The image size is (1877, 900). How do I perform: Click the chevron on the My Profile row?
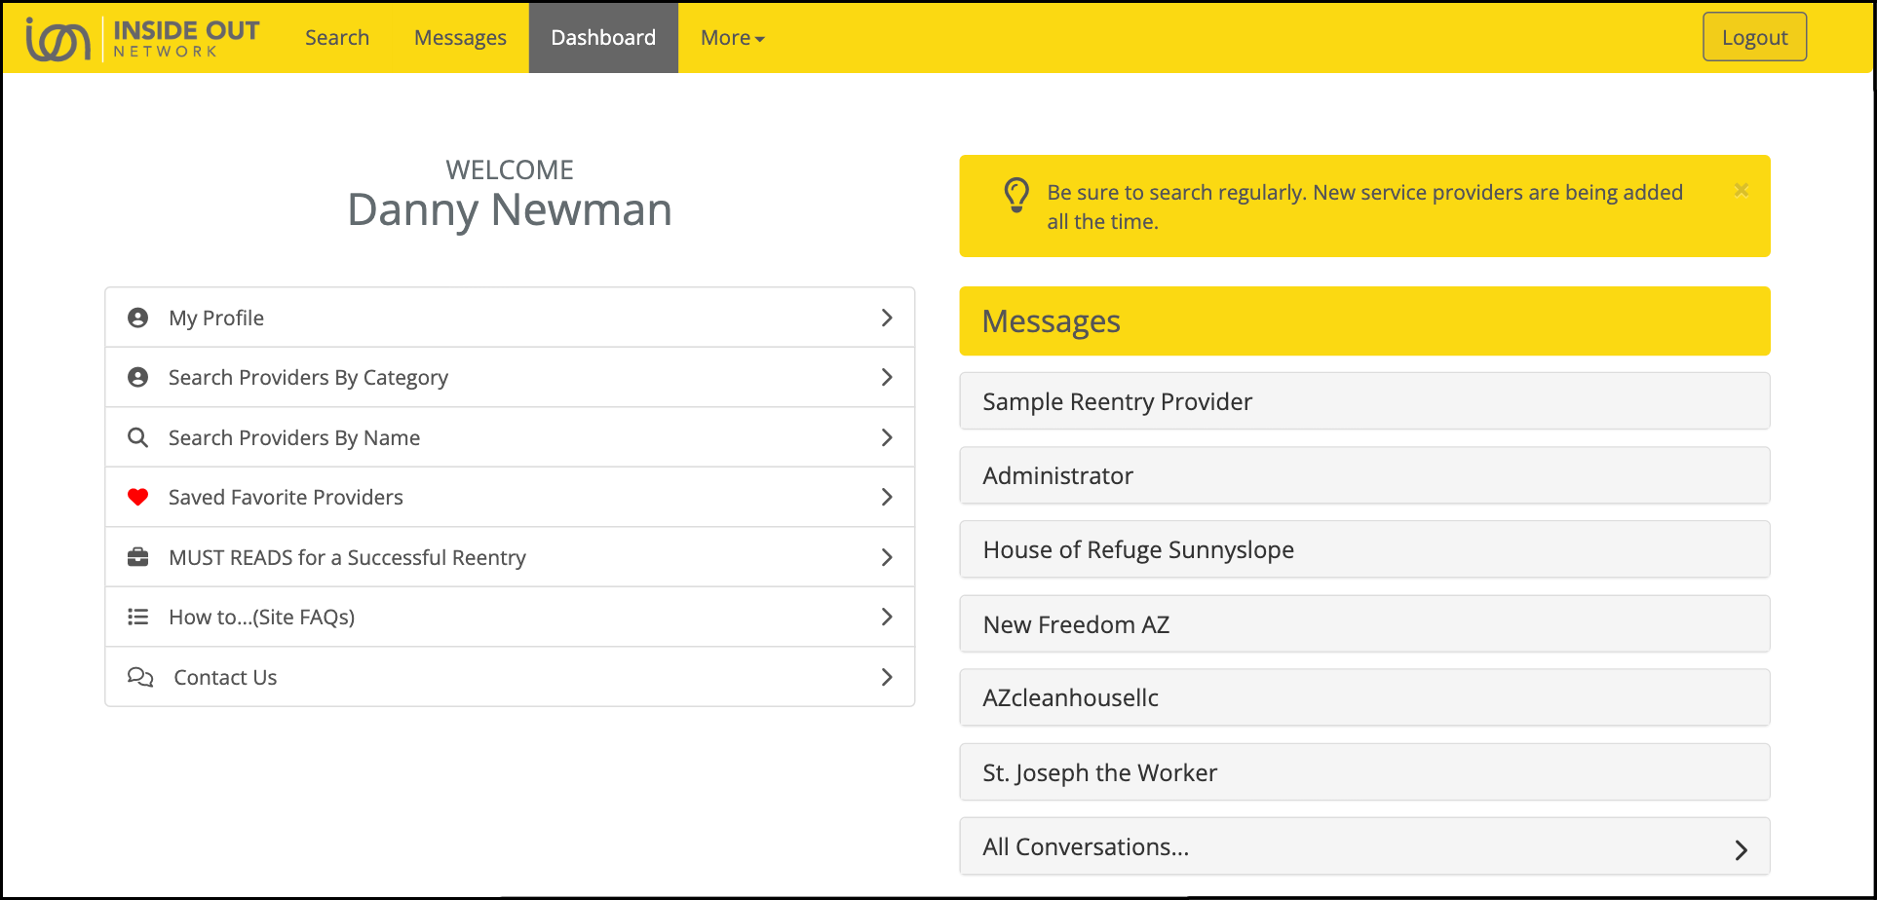pos(886,318)
